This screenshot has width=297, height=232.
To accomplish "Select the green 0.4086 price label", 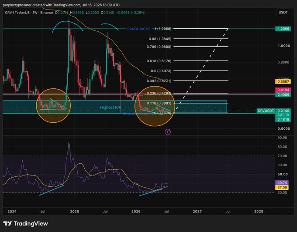I will pos(283,94).
